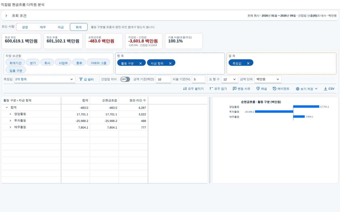
Task: Collapse the 합계 tree row
Action: (7, 107)
